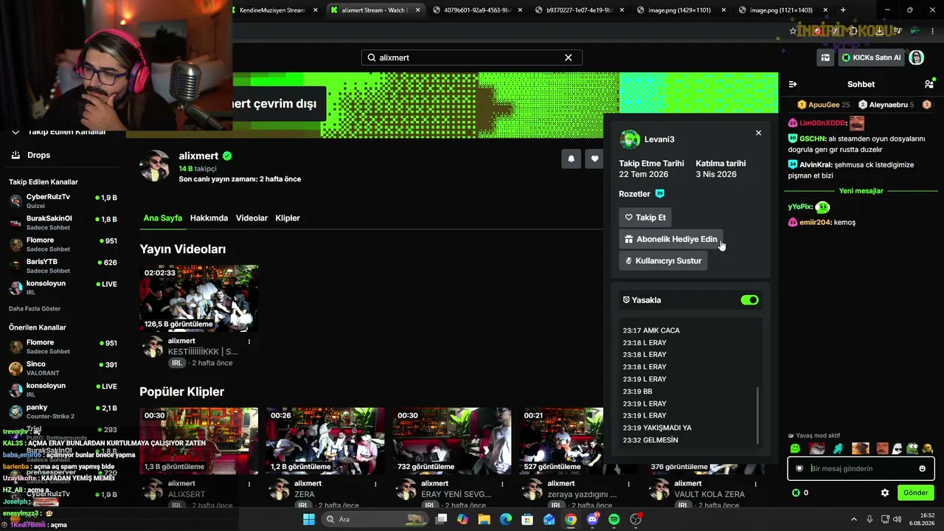The width and height of the screenshot is (944, 531).
Task: Open the gift box icon beside KICKs Satın Al
Action: [825, 58]
